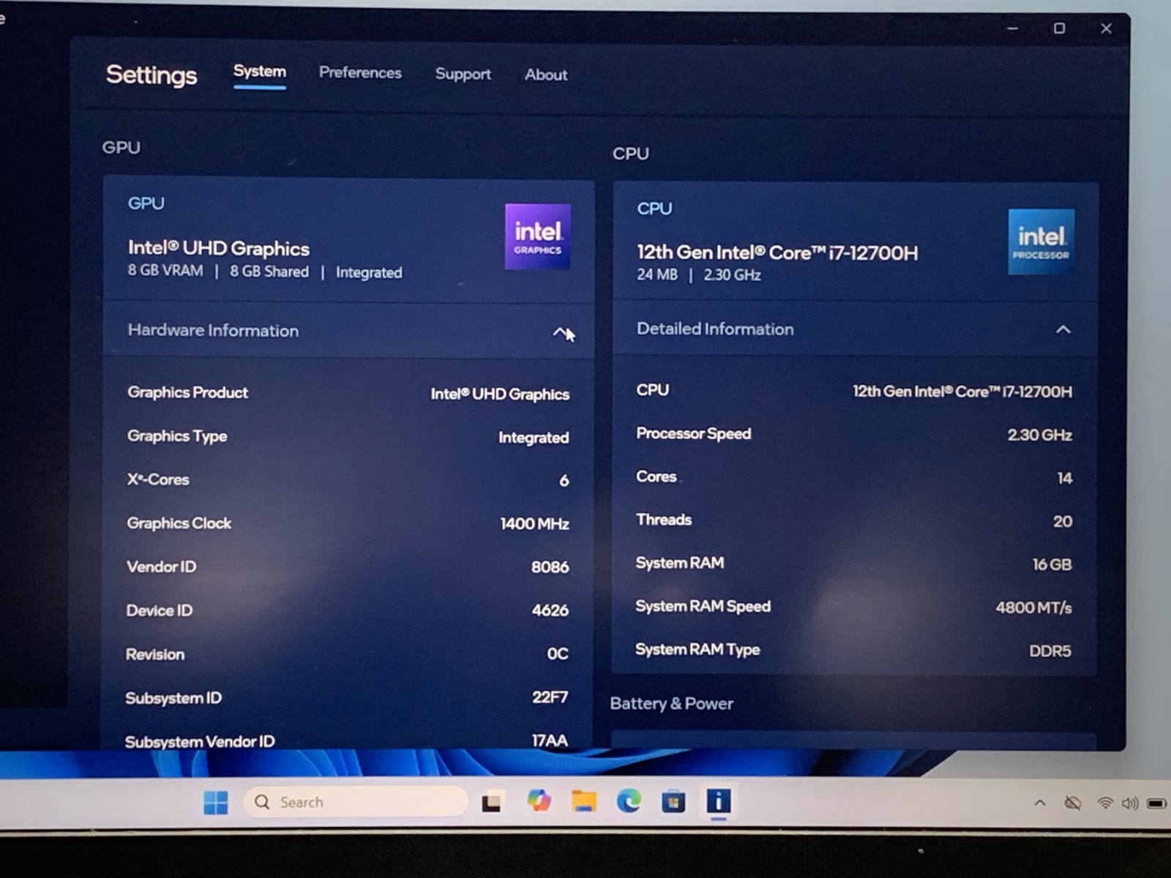1171x878 pixels.
Task: Maximize the Intel settings window
Action: 1059,29
